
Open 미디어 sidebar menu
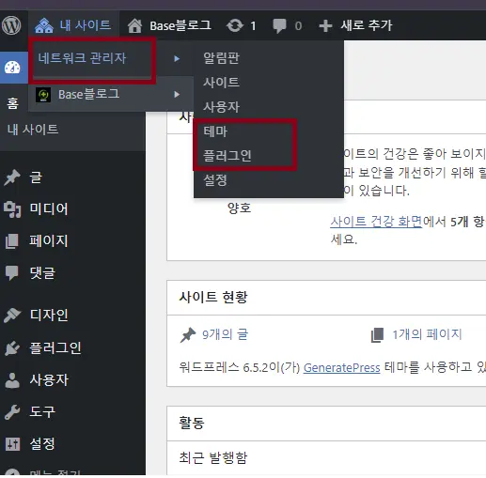pyautogui.click(x=49, y=208)
